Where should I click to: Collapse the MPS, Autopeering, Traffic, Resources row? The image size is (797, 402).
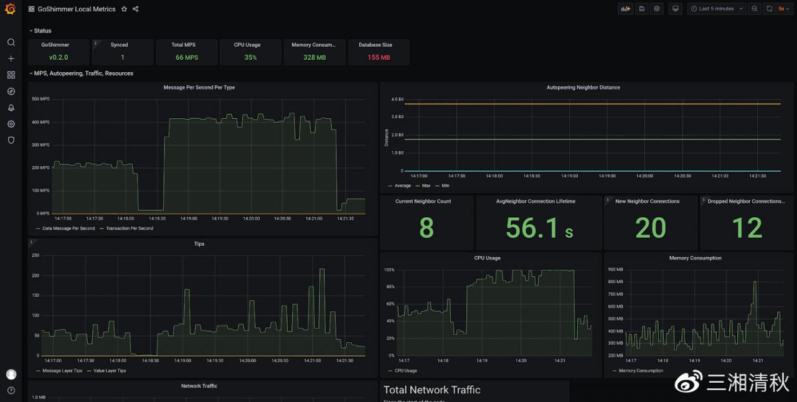[x=83, y=73]
